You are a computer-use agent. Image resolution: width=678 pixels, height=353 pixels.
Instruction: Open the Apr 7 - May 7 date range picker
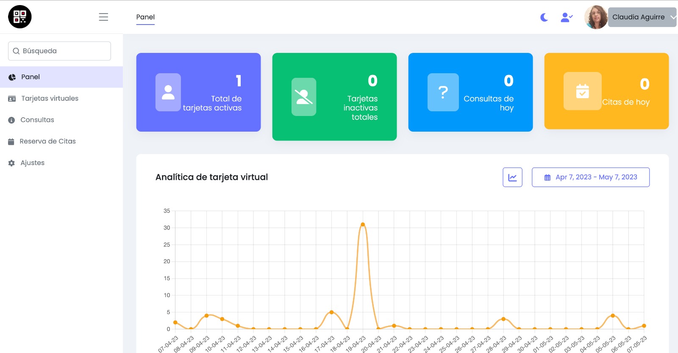(591, 177)
